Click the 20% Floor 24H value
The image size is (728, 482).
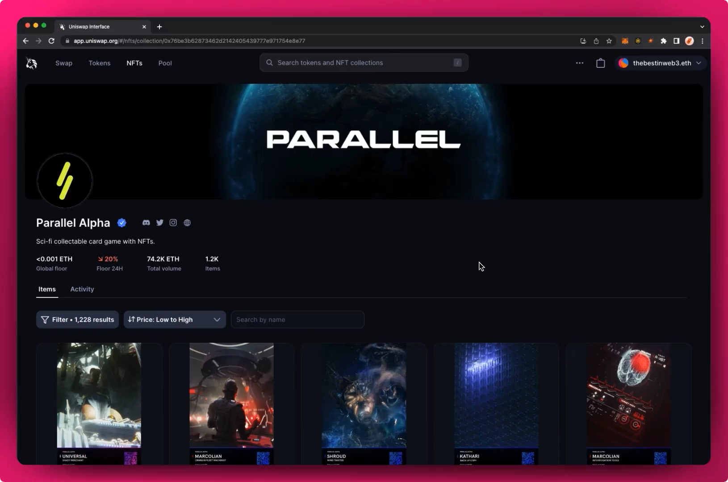coord(108,259)
